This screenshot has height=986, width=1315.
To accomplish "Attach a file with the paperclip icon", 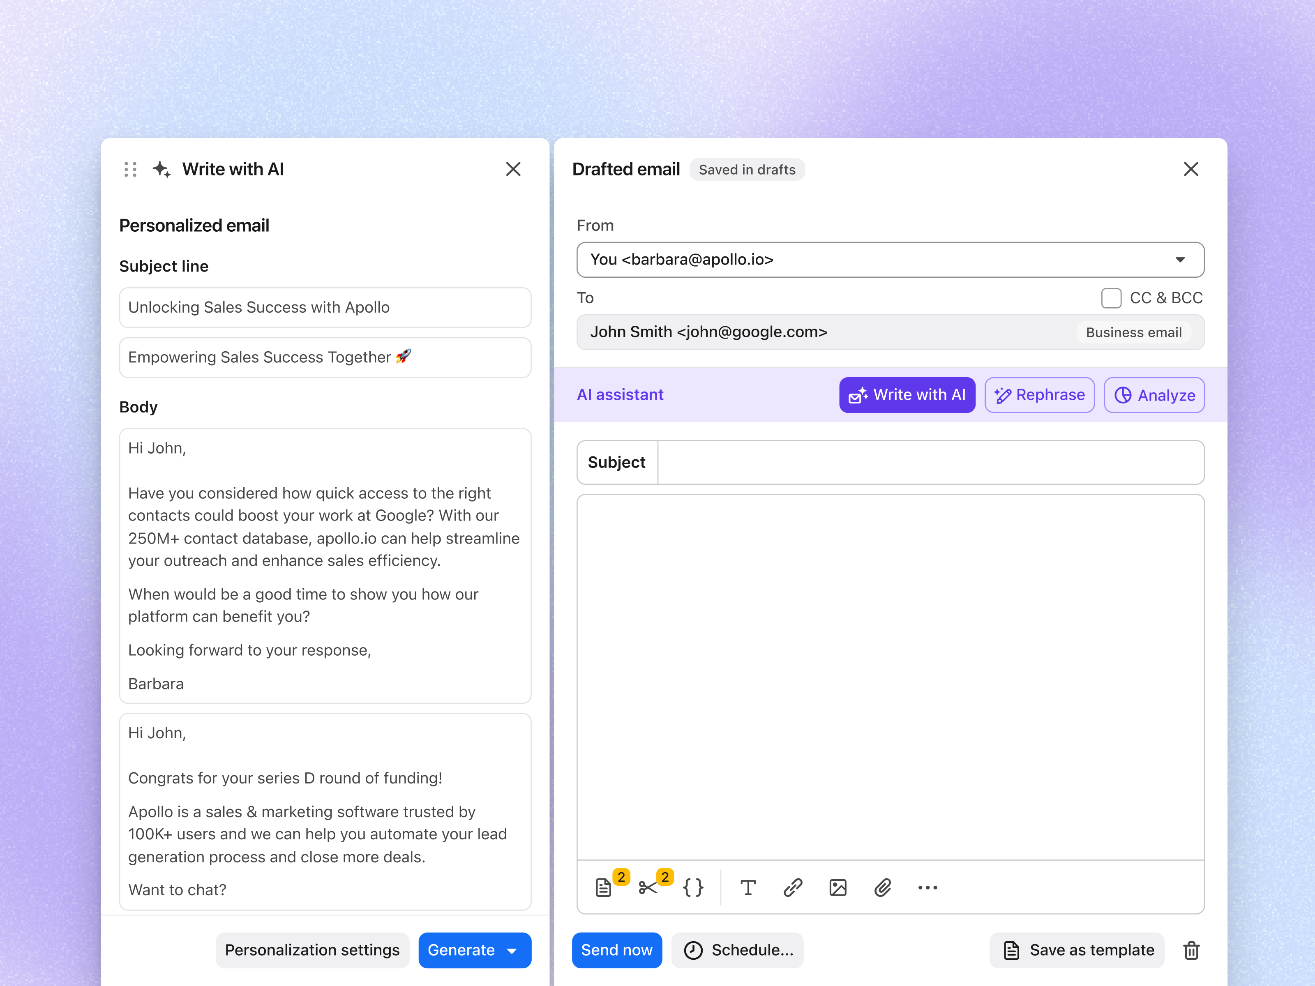I will coord(883,887).
